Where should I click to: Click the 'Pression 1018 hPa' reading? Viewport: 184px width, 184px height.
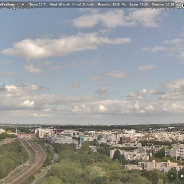[112, 4]
